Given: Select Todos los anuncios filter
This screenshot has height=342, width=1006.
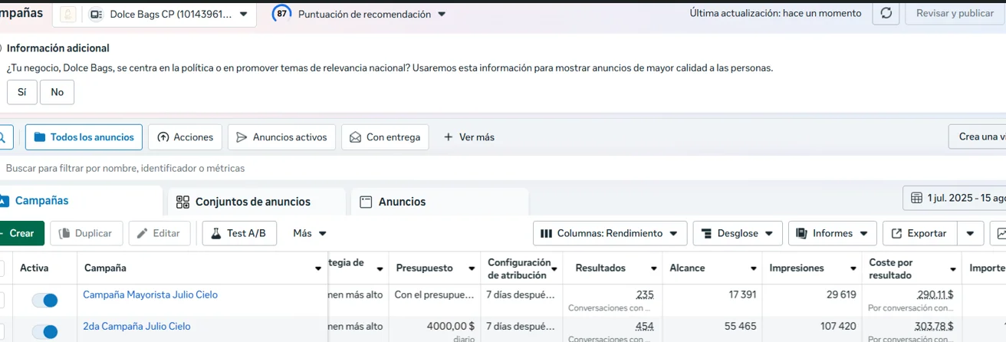Looking at the screenshot, I should [x=84, y=137].
